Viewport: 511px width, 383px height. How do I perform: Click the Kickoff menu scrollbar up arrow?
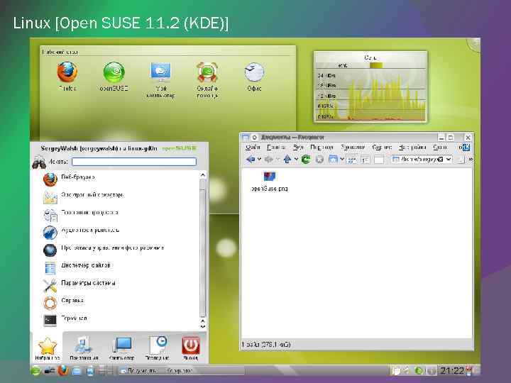coord(203,175)
